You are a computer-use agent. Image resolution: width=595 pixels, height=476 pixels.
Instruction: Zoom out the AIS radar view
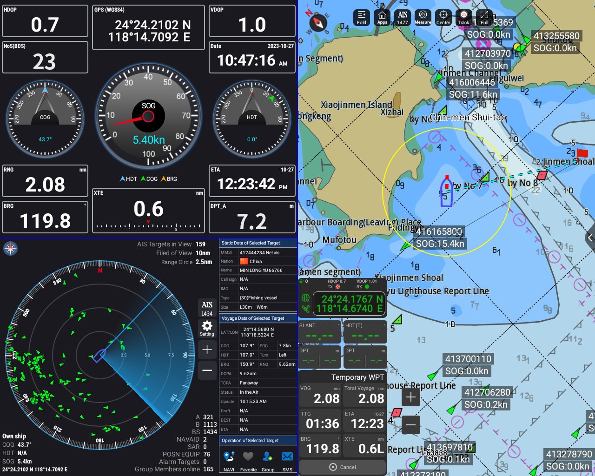click(207, 370)
